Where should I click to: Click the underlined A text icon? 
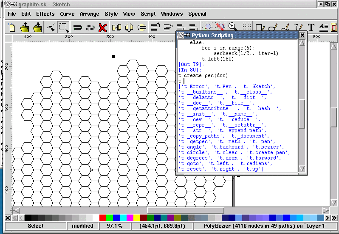click(x=324, y=28)
